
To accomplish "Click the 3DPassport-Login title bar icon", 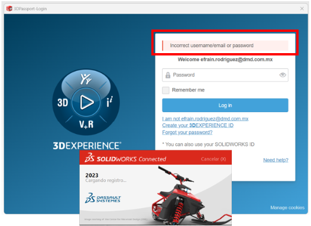I will click(9, 8).
